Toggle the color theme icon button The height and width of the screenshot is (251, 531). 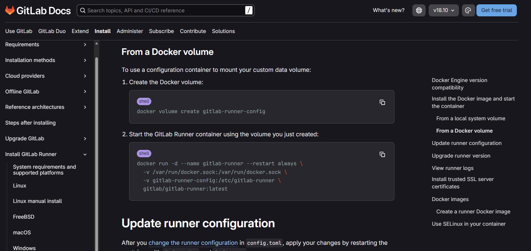click(468, 10)
